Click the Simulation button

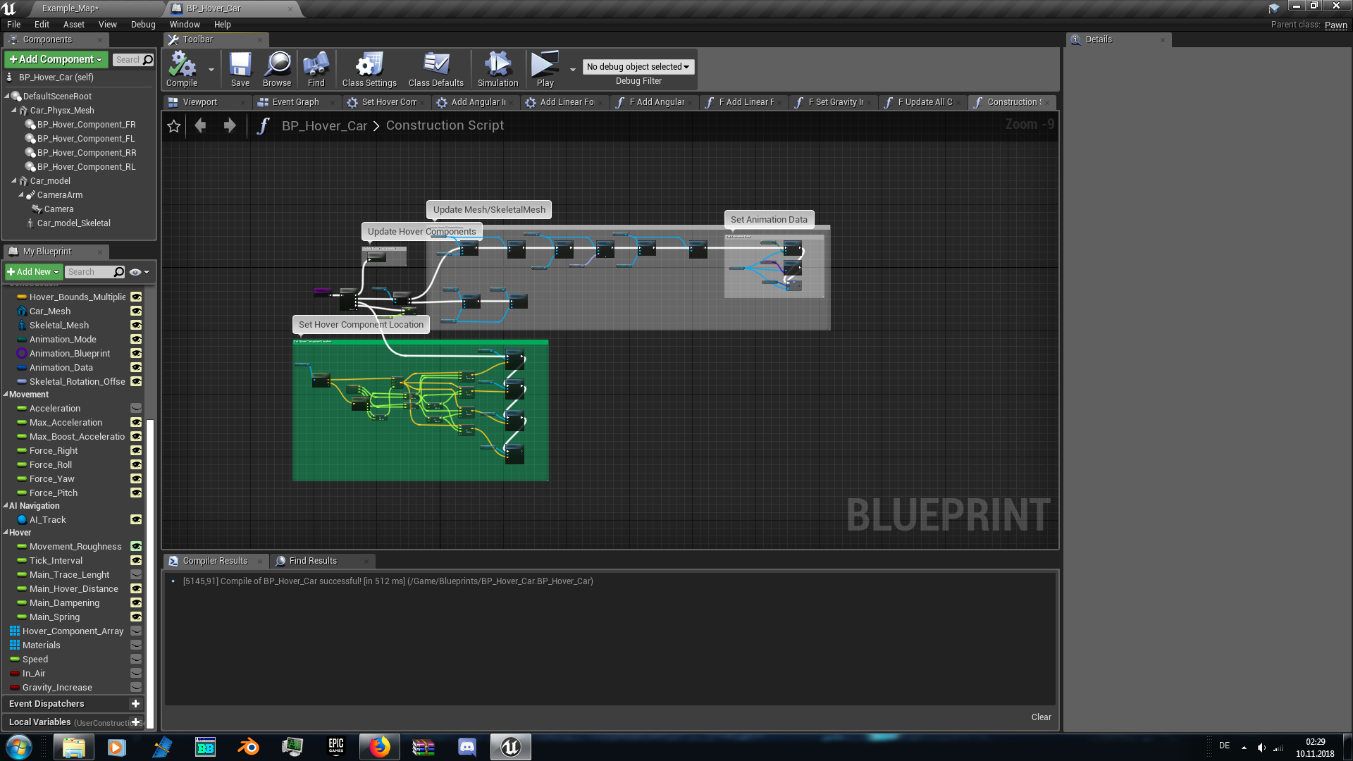[497, 69]
